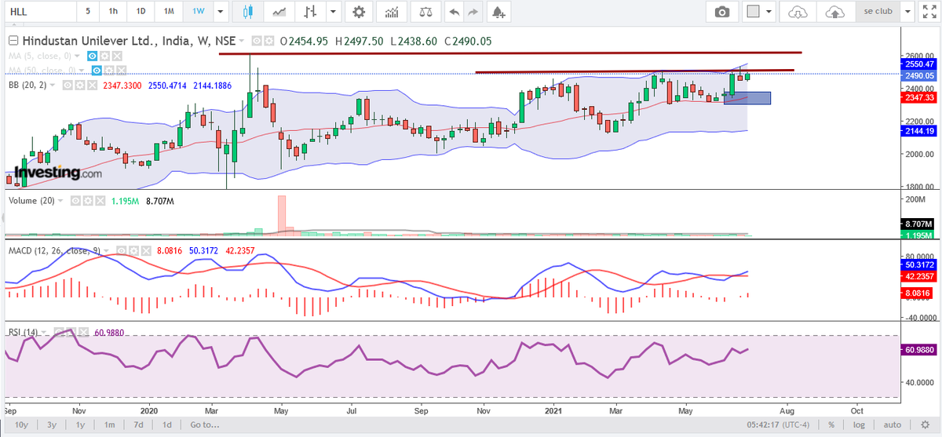The image size is (942, 437).
Task: Open main series settings gear beside NSE
Action: coord(269,41)
